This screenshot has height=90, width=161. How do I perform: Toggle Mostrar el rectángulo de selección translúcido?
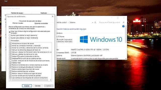[x=10, y=67]
